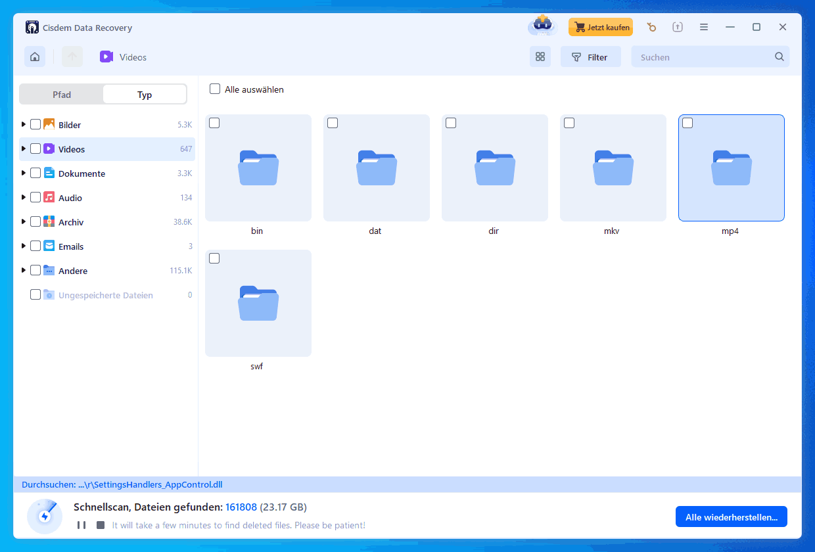
Task: Expand the Dokumente tree node
Action: pyautogui.click(x=24, y=173)
